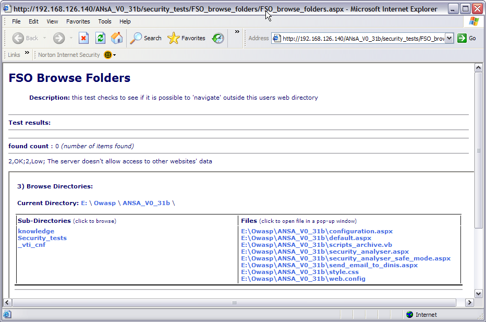Open the Back button history dropdown arrow
Image resolution: width=486 pixels, height=322 pixels.
coord(45,38)
